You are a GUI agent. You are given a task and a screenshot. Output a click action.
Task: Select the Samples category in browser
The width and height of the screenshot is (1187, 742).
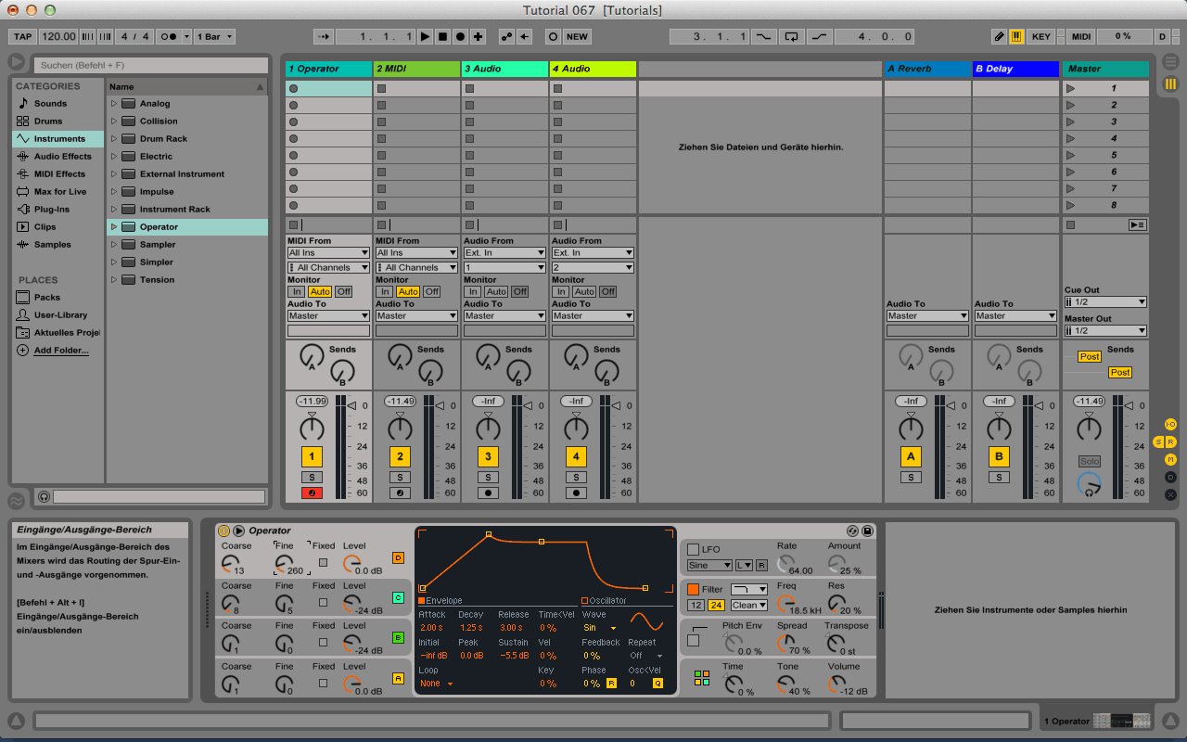pos(52,245)
